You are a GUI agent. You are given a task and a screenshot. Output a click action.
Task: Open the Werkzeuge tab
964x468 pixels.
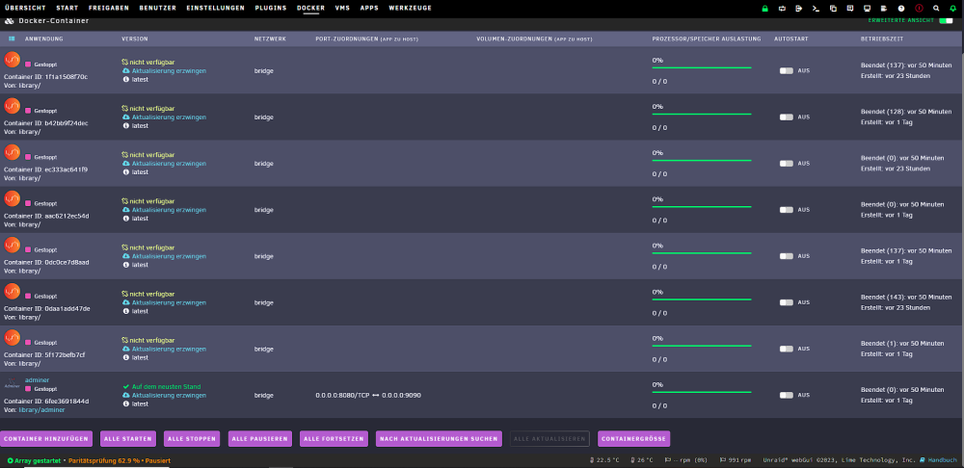[410, 8]
